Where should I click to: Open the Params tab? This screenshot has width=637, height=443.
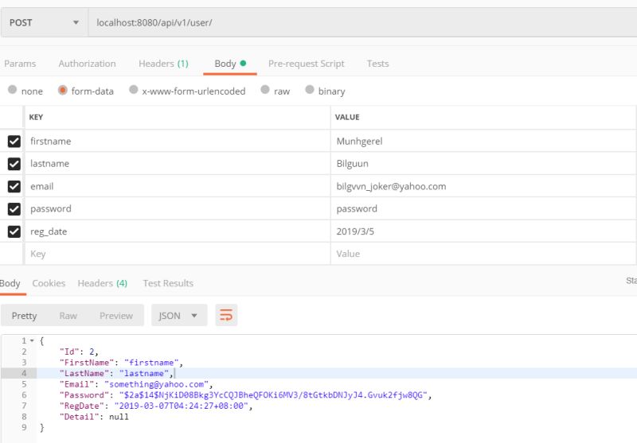[x=20, y=64]
